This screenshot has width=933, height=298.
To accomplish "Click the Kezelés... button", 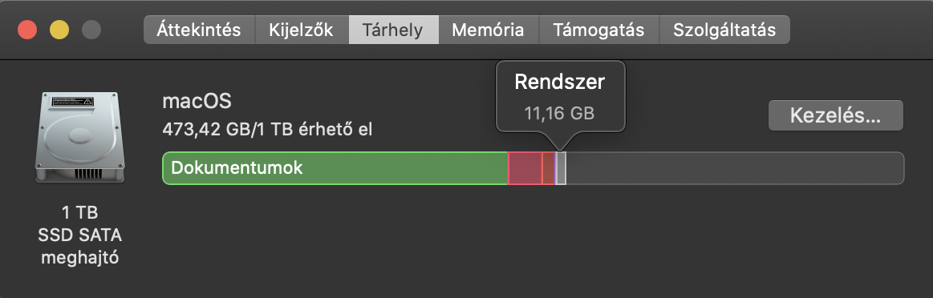I will 835,115.
